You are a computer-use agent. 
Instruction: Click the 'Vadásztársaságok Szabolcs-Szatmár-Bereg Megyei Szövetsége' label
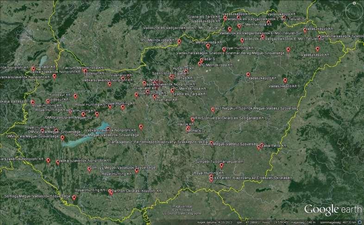(231, 53)
